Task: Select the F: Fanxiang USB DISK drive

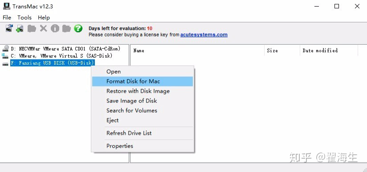Action: [53, 63]
